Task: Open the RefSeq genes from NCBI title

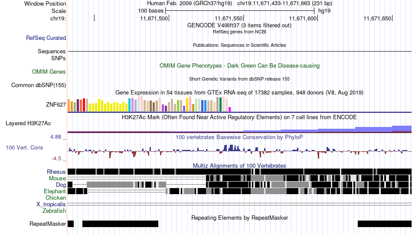Action: coord(239,32)
